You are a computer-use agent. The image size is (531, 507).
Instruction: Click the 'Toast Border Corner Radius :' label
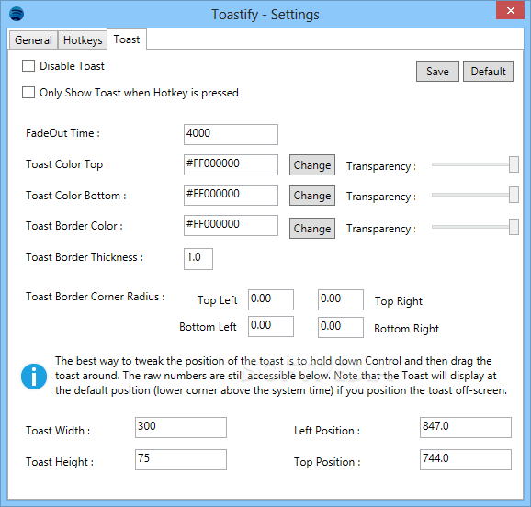point(96,297)
